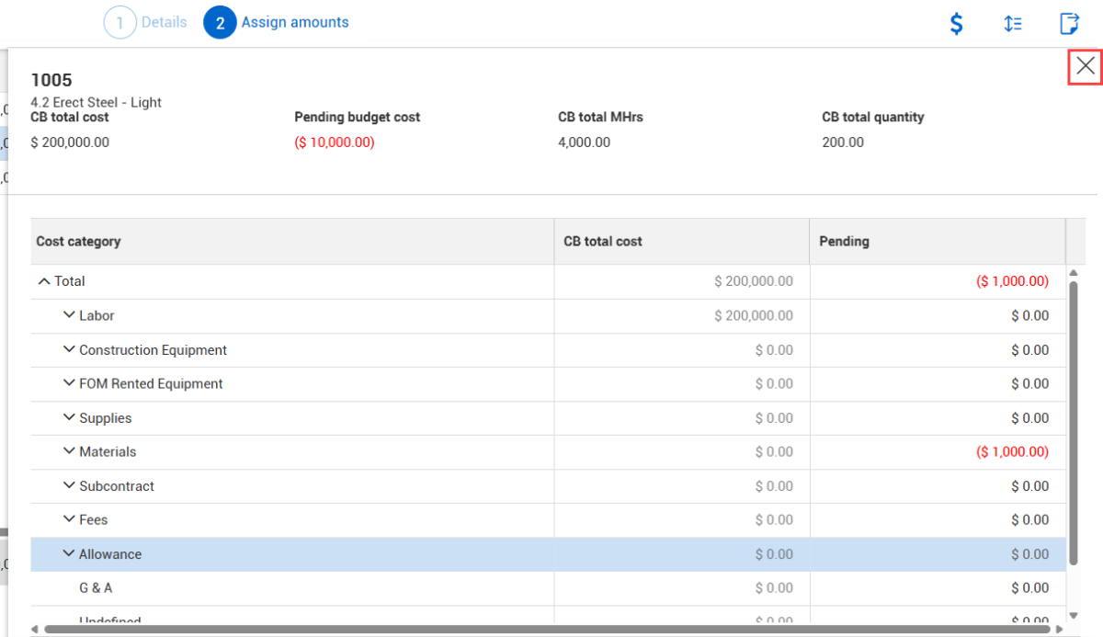This screenshot has height=637, width=1103.
Task: Collapse the Total row
Action: [x=43, y=281]
